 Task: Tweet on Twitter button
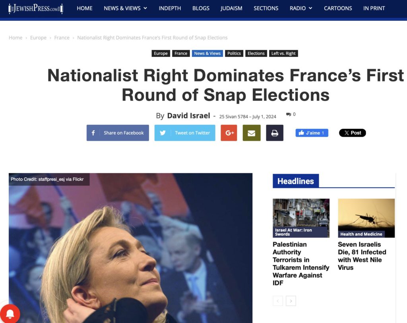185,133
